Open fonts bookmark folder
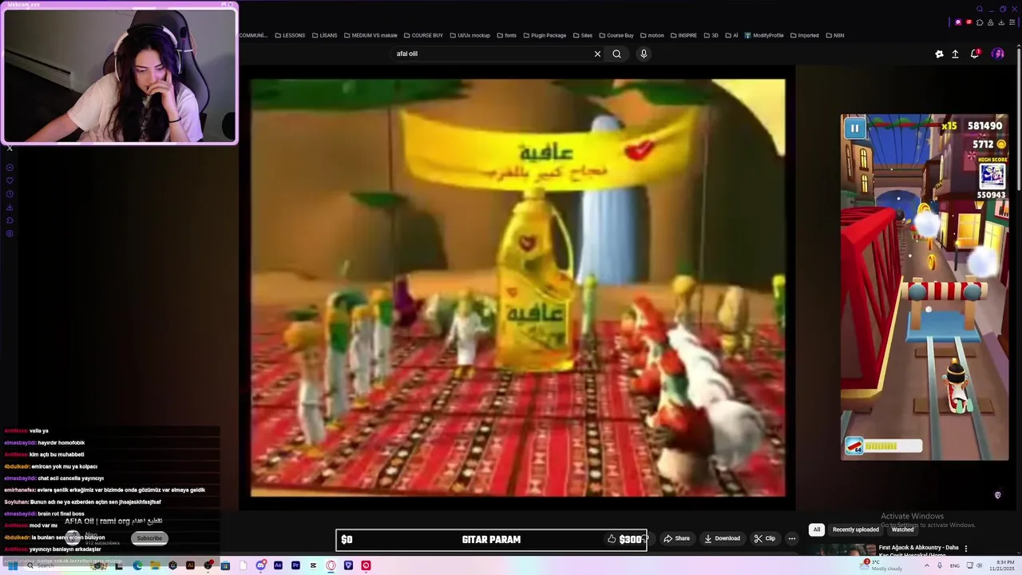 [506, 35]
